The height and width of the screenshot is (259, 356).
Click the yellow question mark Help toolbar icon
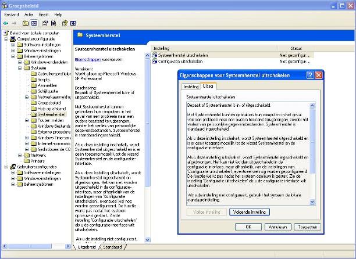tap(65, 23)
